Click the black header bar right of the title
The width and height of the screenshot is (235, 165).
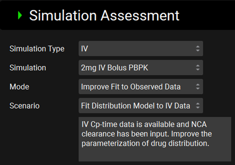206,16
